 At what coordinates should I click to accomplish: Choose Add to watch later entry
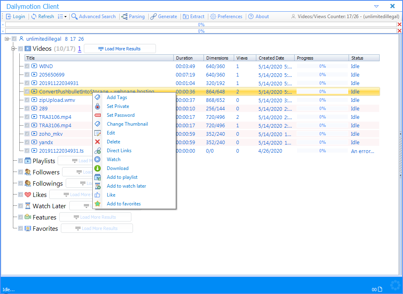pyautogui.click(x=127, y=186)
